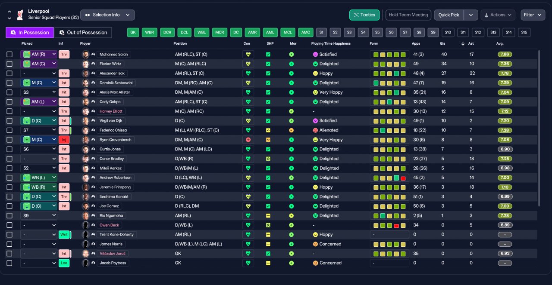Click the Hold Team Meeting button
552x285 pixels.
(x=408, y=15)
